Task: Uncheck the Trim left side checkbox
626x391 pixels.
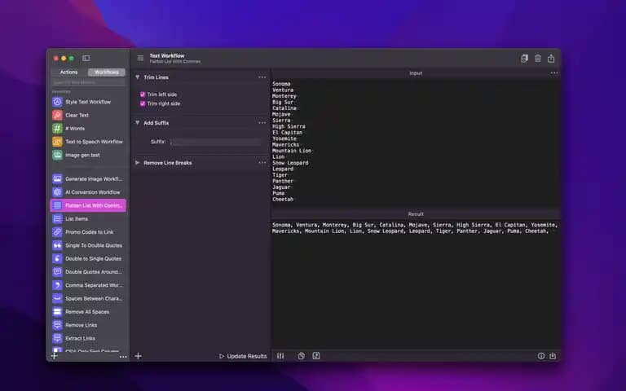Action: (x=143, y=94)
